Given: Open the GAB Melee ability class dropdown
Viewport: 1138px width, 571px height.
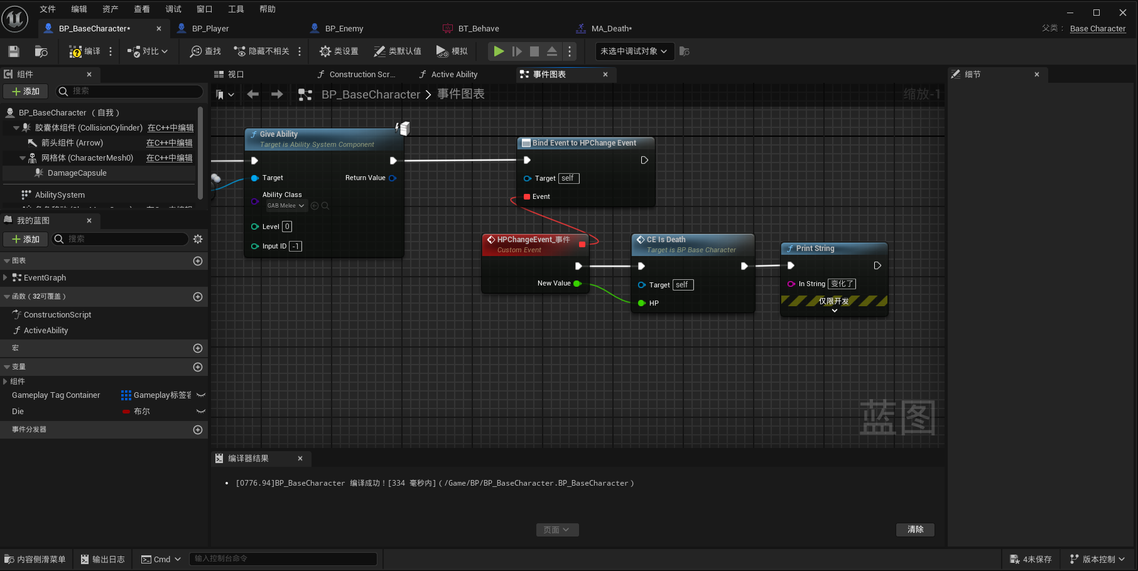Looking at the screenshot, I should 286,206.
